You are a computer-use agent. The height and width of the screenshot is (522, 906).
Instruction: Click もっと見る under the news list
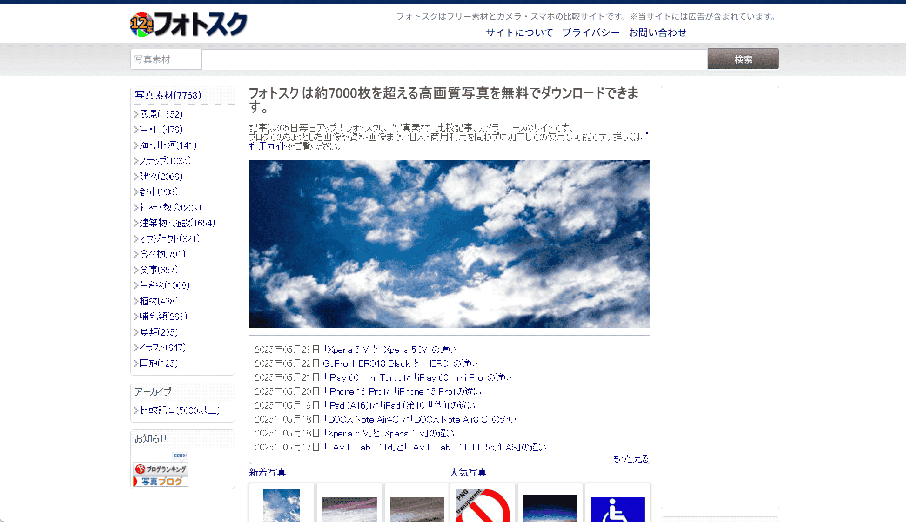point(630,458)
